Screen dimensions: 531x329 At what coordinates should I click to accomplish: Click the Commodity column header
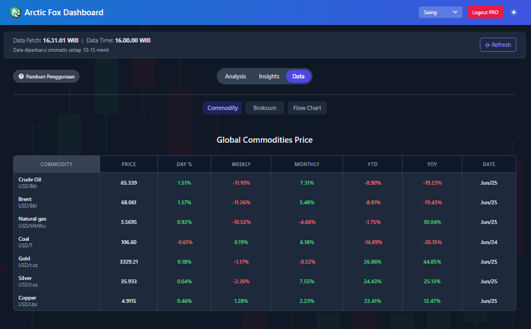(x=57, y=164)
